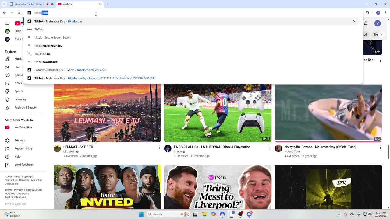The height and width of the screenshot is (219, 390).
Task: Open taskbar weather widget showing 67°F
Action: [x=12, y=214]
